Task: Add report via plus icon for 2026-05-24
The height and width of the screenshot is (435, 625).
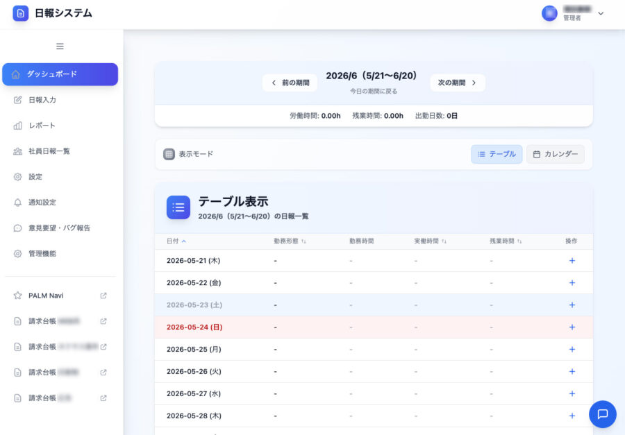Action: [x=572, y=327]
